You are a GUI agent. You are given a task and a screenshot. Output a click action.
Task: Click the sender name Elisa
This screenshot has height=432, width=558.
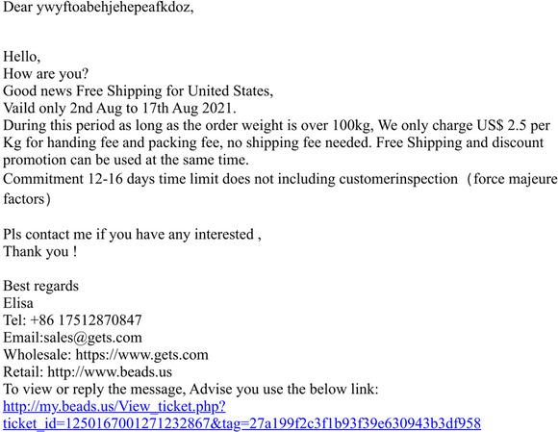pos(18,303)
